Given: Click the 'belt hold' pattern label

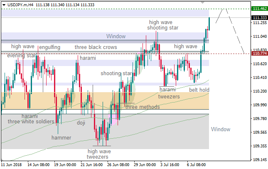Looking at the screenshot, I should point(199,90).
